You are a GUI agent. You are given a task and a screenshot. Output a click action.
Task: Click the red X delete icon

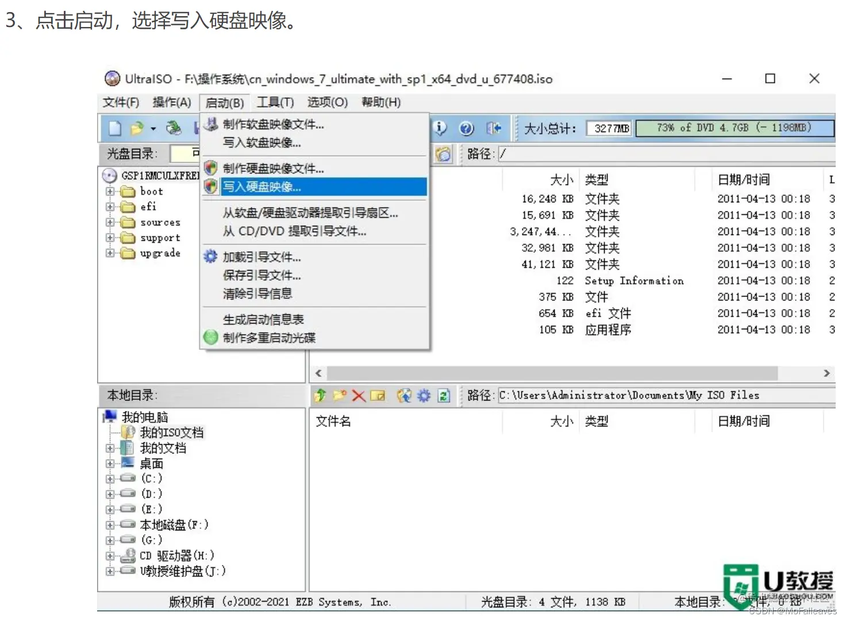click(x=359, y=395)
